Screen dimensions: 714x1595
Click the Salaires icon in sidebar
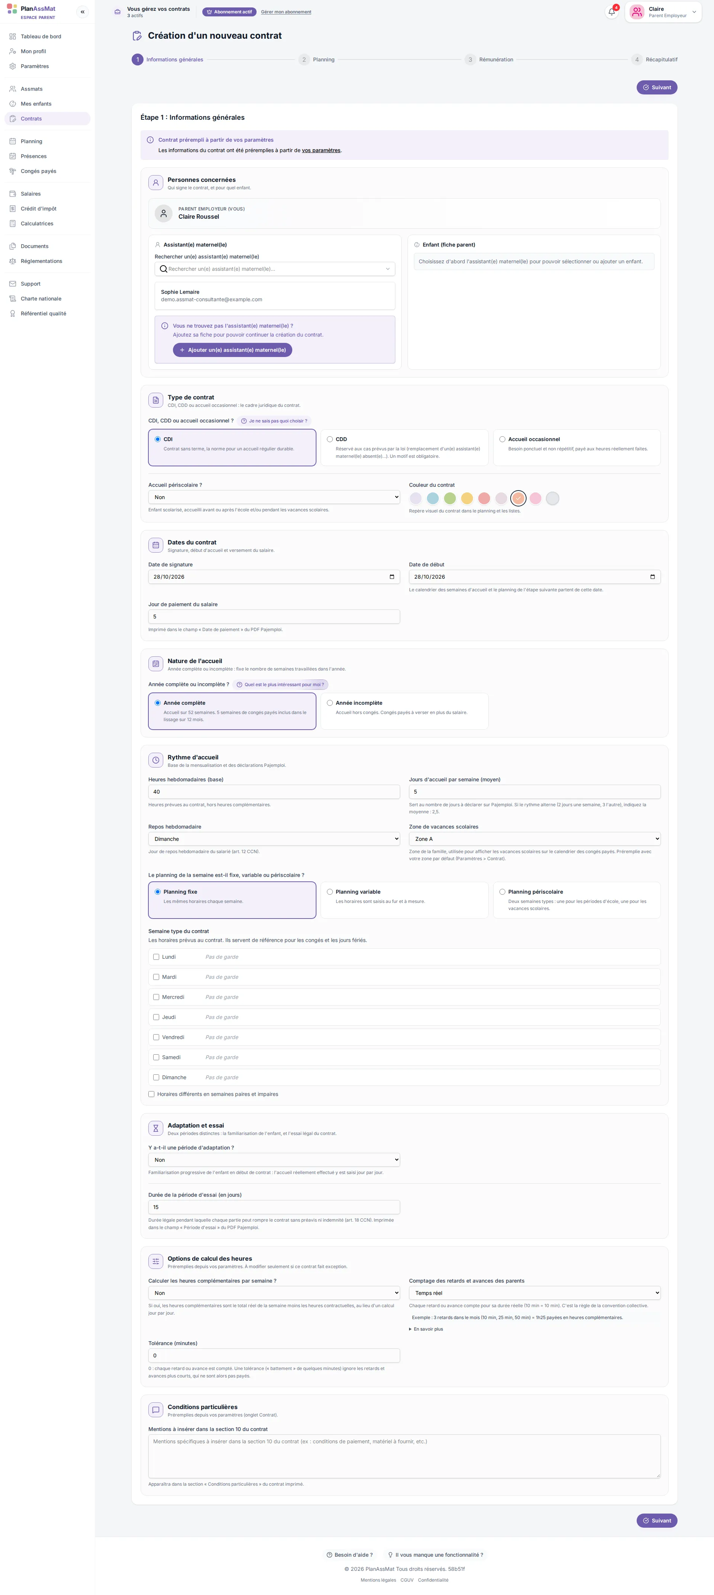coord(12,194)
